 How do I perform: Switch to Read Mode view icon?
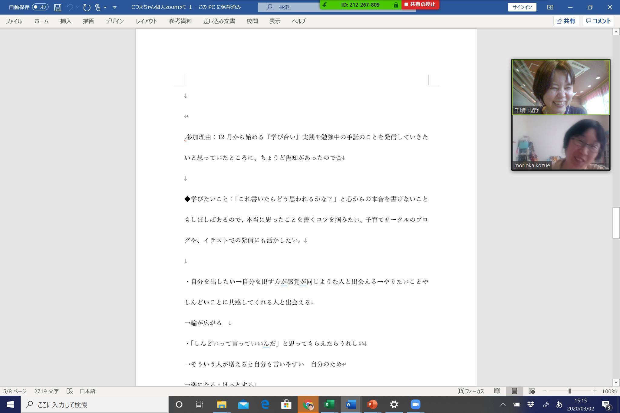click(x=497, y=391)
